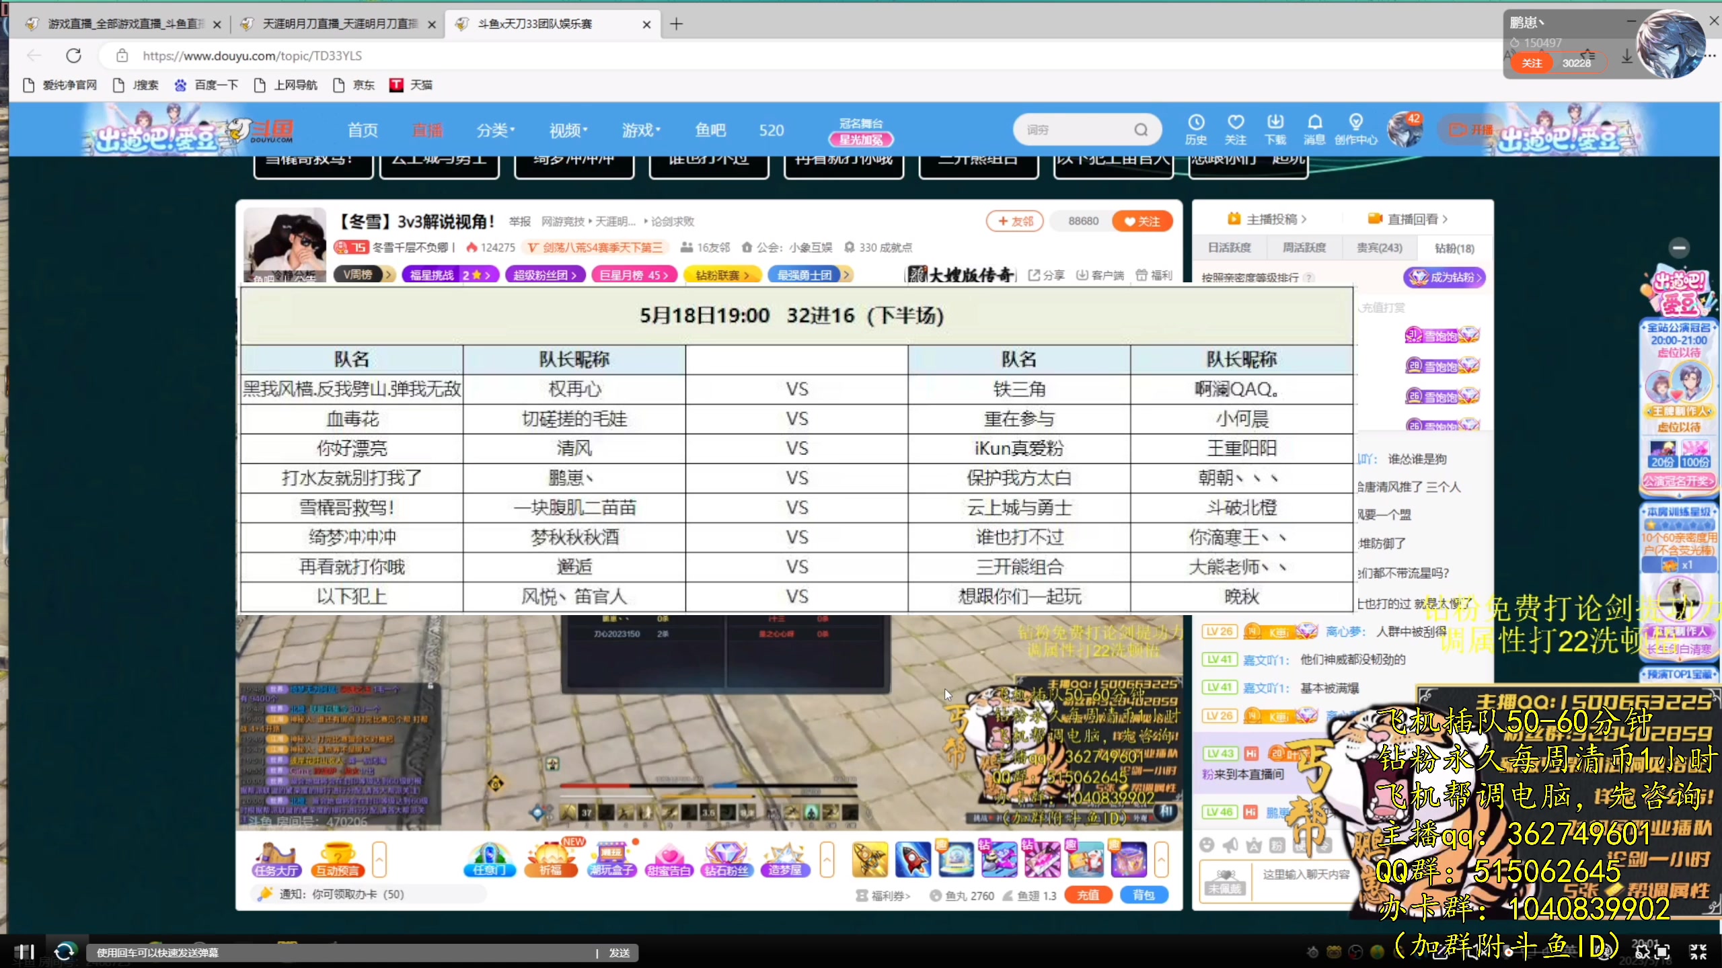The width and height of the screenshot is (1722, 968).
Task: Click the 举报 report link beside the title
Action: pos(519,221)
